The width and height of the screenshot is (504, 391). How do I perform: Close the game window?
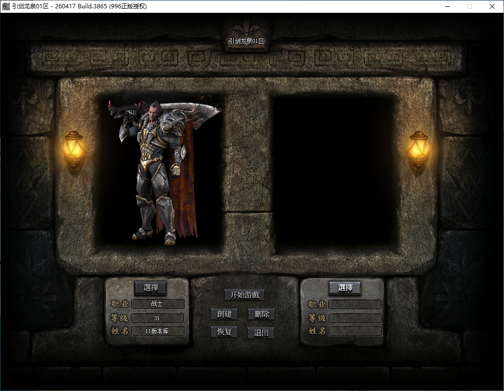492,6
